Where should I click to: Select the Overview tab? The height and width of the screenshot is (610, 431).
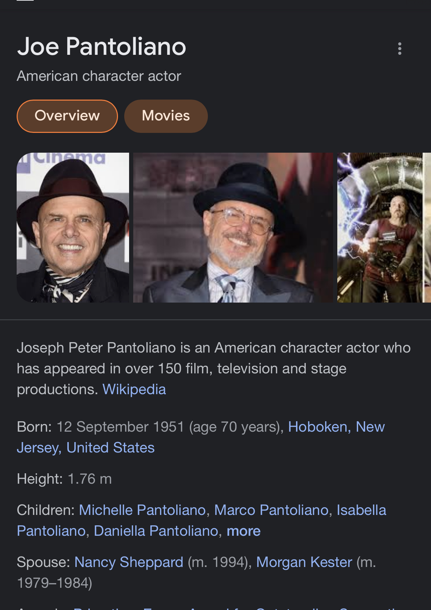pyautogui.click(x=67, y=116)
